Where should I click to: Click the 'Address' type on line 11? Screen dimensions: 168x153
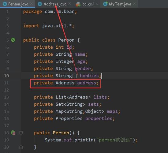click(65, 83)
